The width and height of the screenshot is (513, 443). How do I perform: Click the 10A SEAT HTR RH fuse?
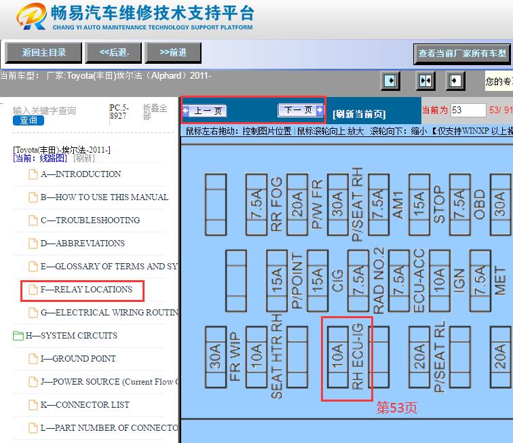(256, 357)
